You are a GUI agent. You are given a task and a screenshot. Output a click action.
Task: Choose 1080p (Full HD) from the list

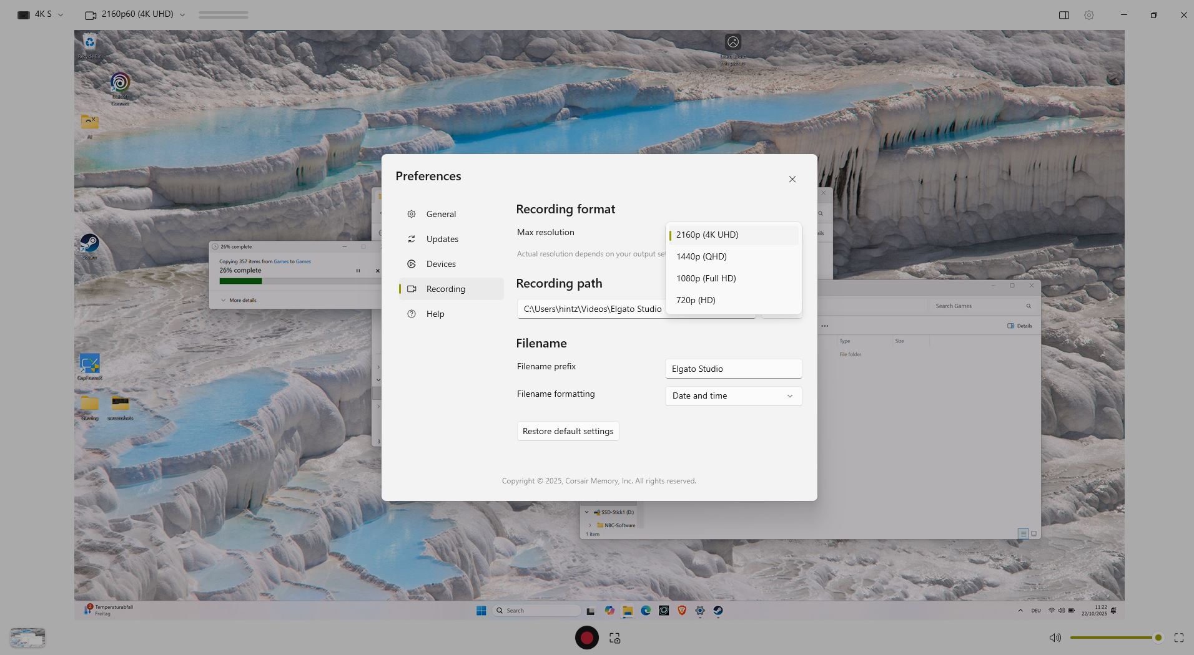point(706,278)
